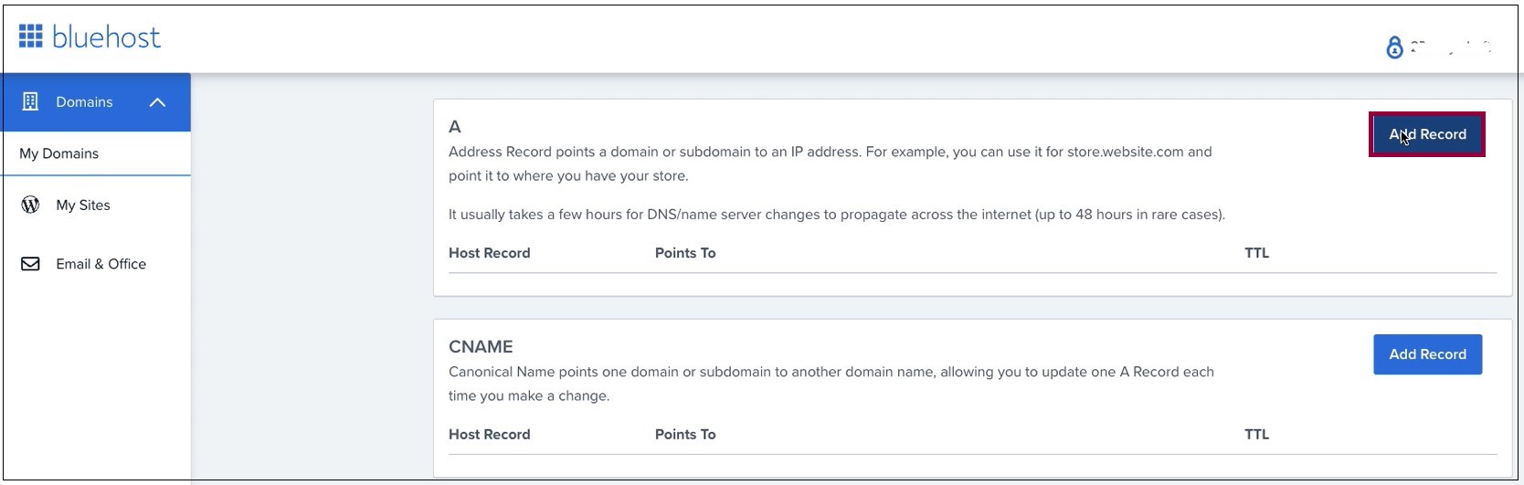Screen dimensions: 1524x485
Task: Click the Domains building icon
Action: point(30,101)
